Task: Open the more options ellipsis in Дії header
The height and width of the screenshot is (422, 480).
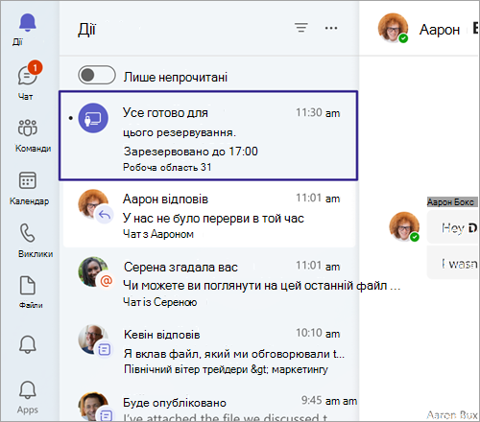Action: (x=331, y=28)
